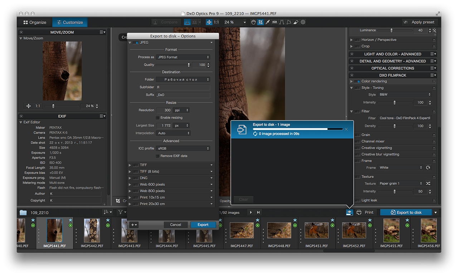Select the hand (pan) tool
Image resolution: width=458 pixels, height=276 pixels.
[x=253, y=22]
